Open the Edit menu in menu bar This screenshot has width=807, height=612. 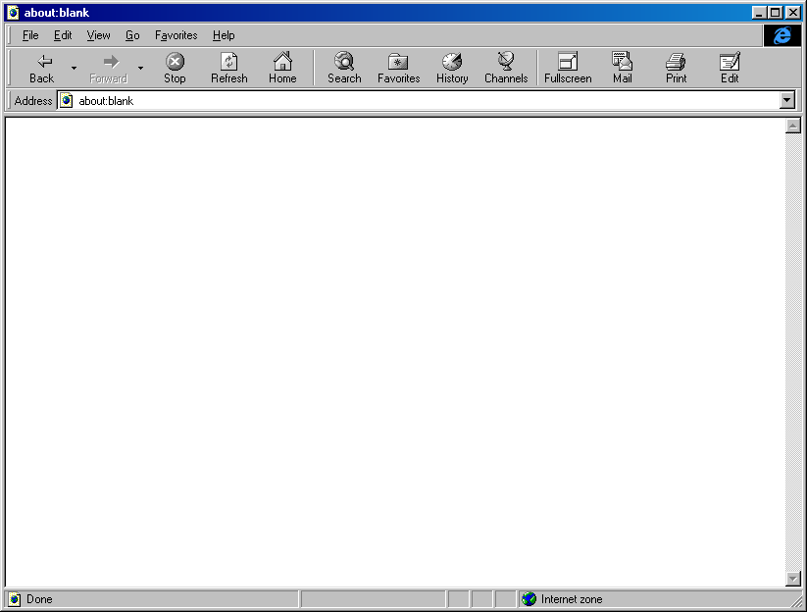(x=63, y=35)
